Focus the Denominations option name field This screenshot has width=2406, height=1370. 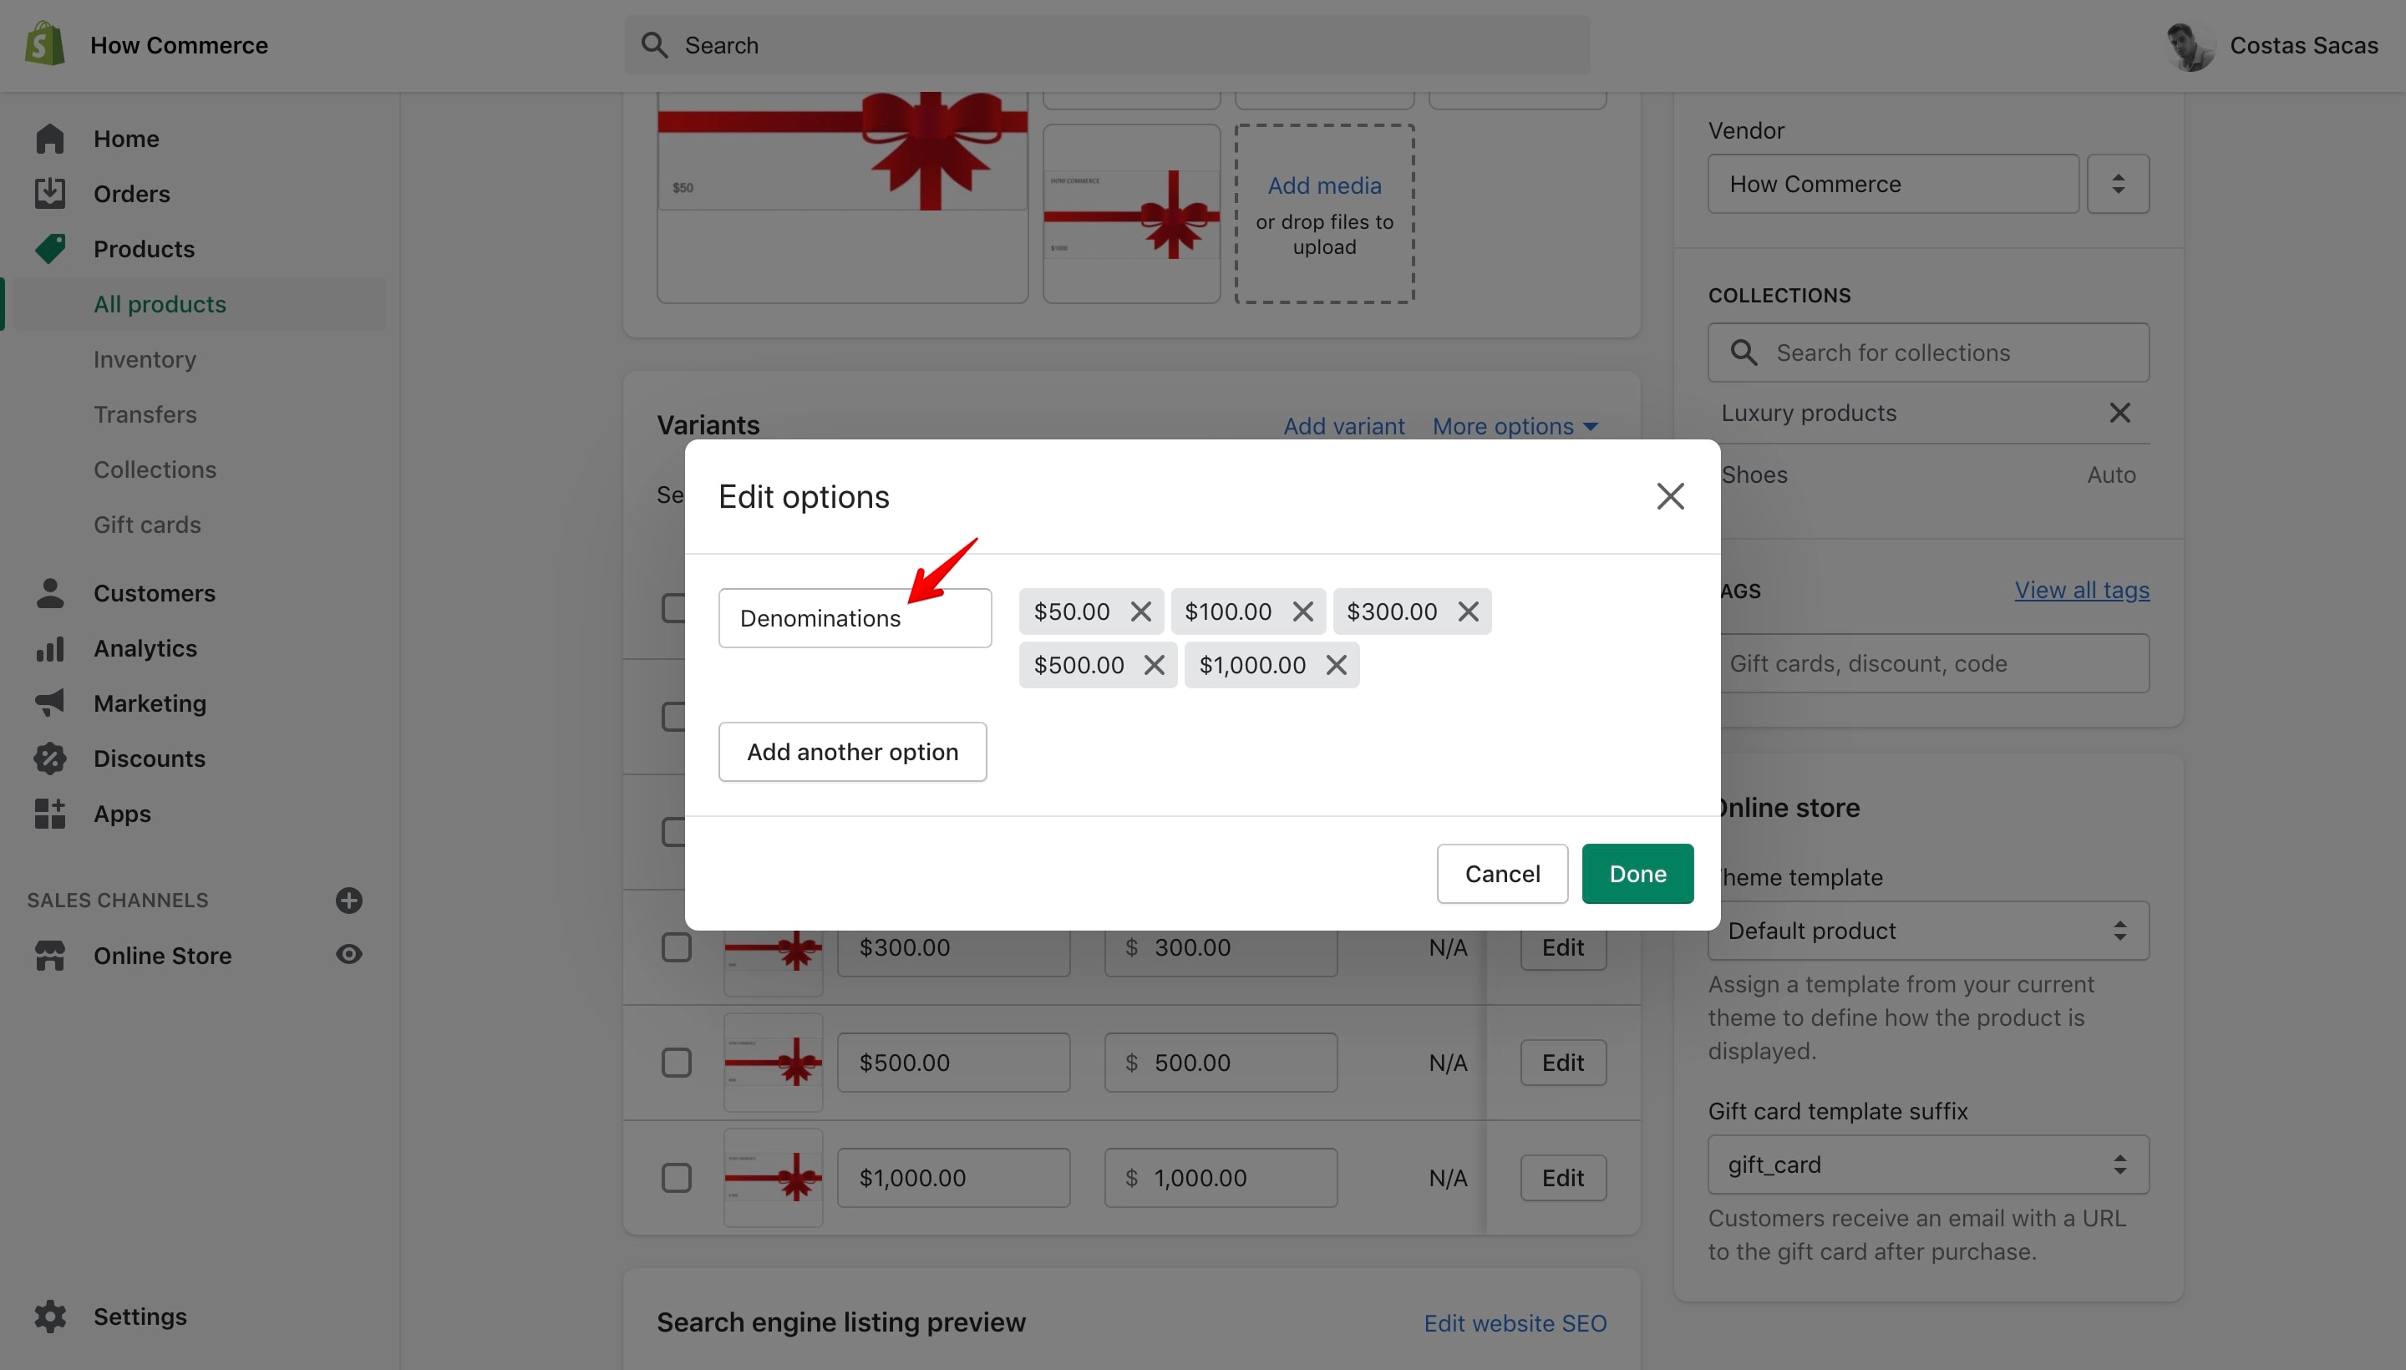pos(855,618)
